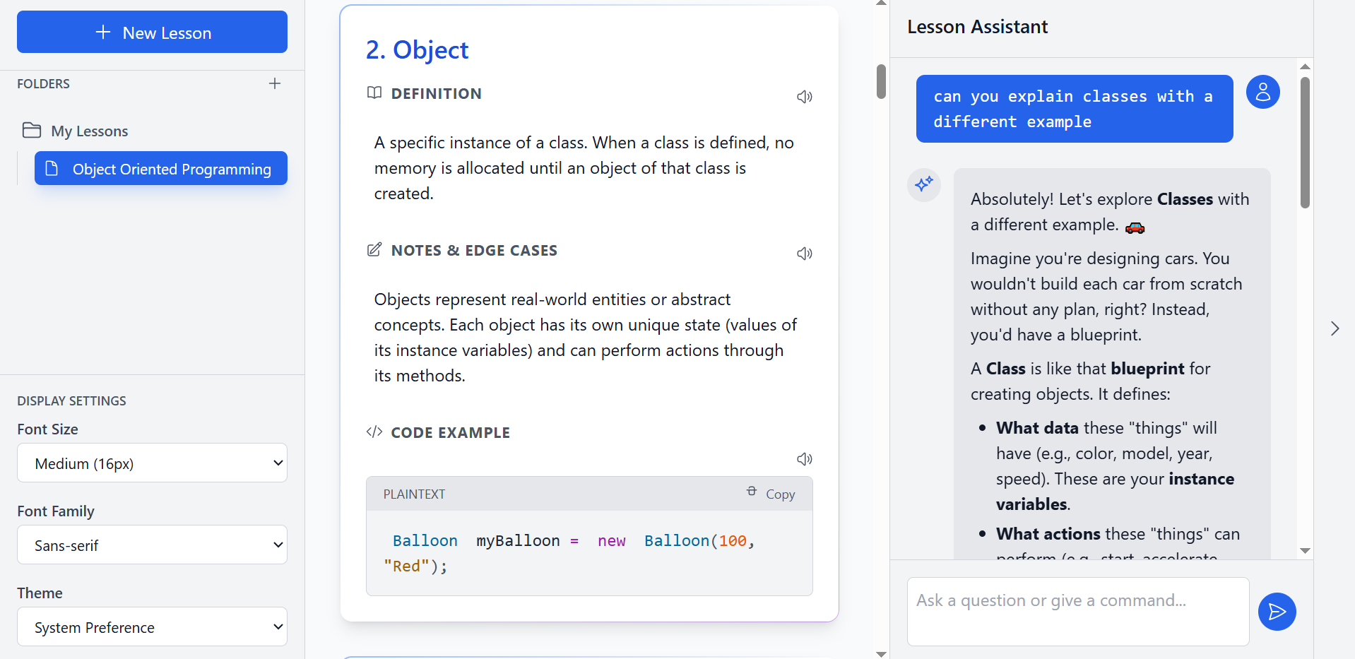Open the Theme dropdown
The height and width of the screenshot is (659, 1355).
[152, 627]
